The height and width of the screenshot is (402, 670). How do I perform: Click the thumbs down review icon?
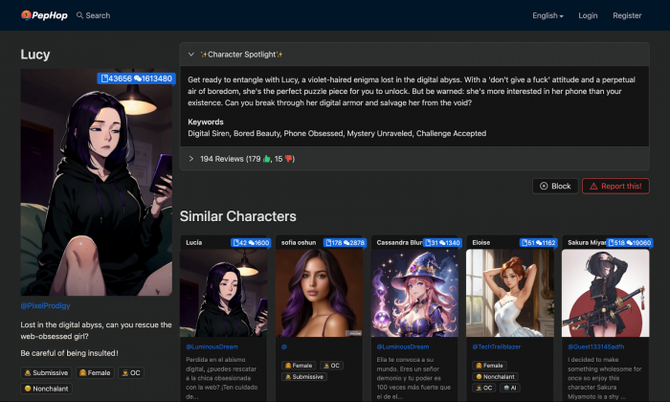click(x=289, y=158)
